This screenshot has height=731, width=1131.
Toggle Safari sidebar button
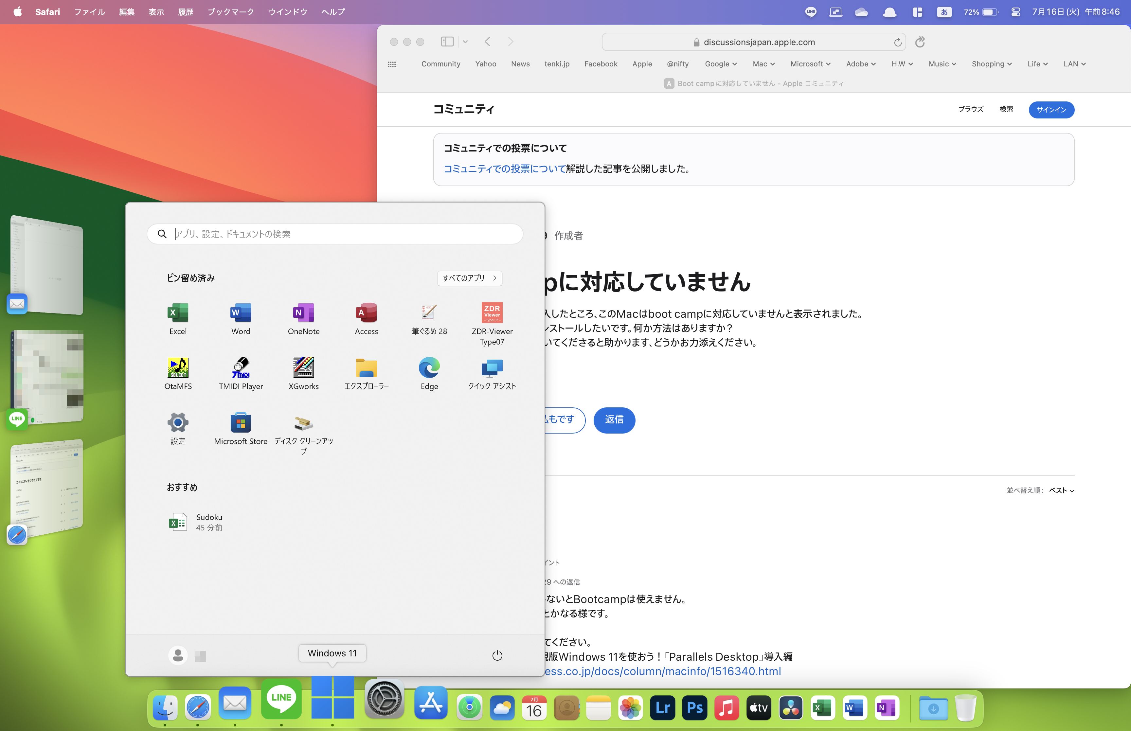click(x=447, y=42)
